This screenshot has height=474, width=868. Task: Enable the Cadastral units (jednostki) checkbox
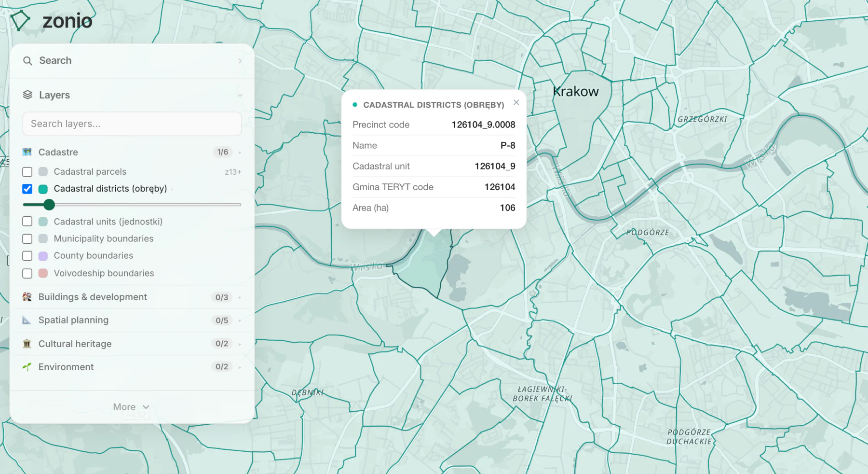[27, 222]
